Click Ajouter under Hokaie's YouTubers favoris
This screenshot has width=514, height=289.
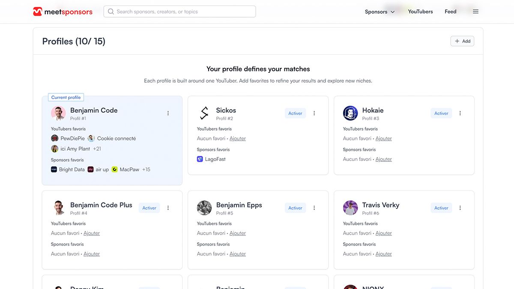pyautogui.click(x=384, y=138)
